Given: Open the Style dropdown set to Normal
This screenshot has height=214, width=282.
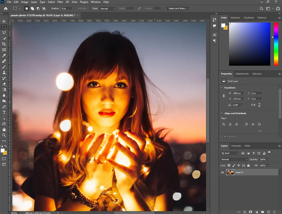Looking at the screenshot, I should pos(107,9).
